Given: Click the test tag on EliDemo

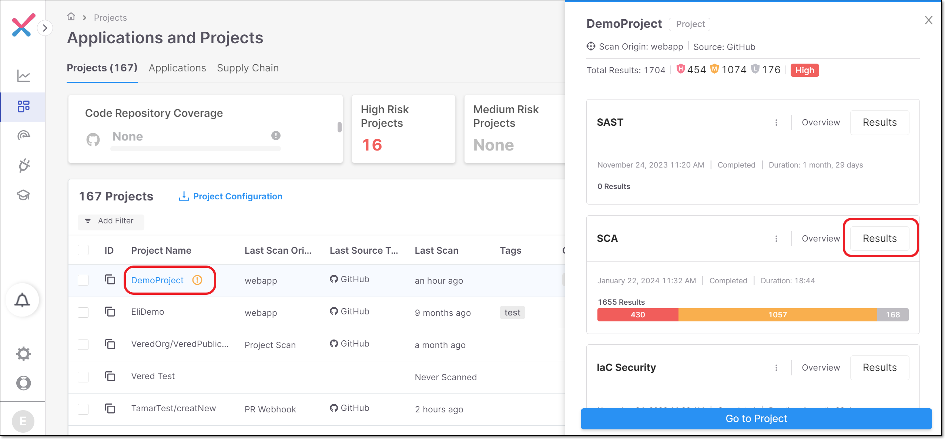Looking at the screenshot, I should (x=512, y=313).
